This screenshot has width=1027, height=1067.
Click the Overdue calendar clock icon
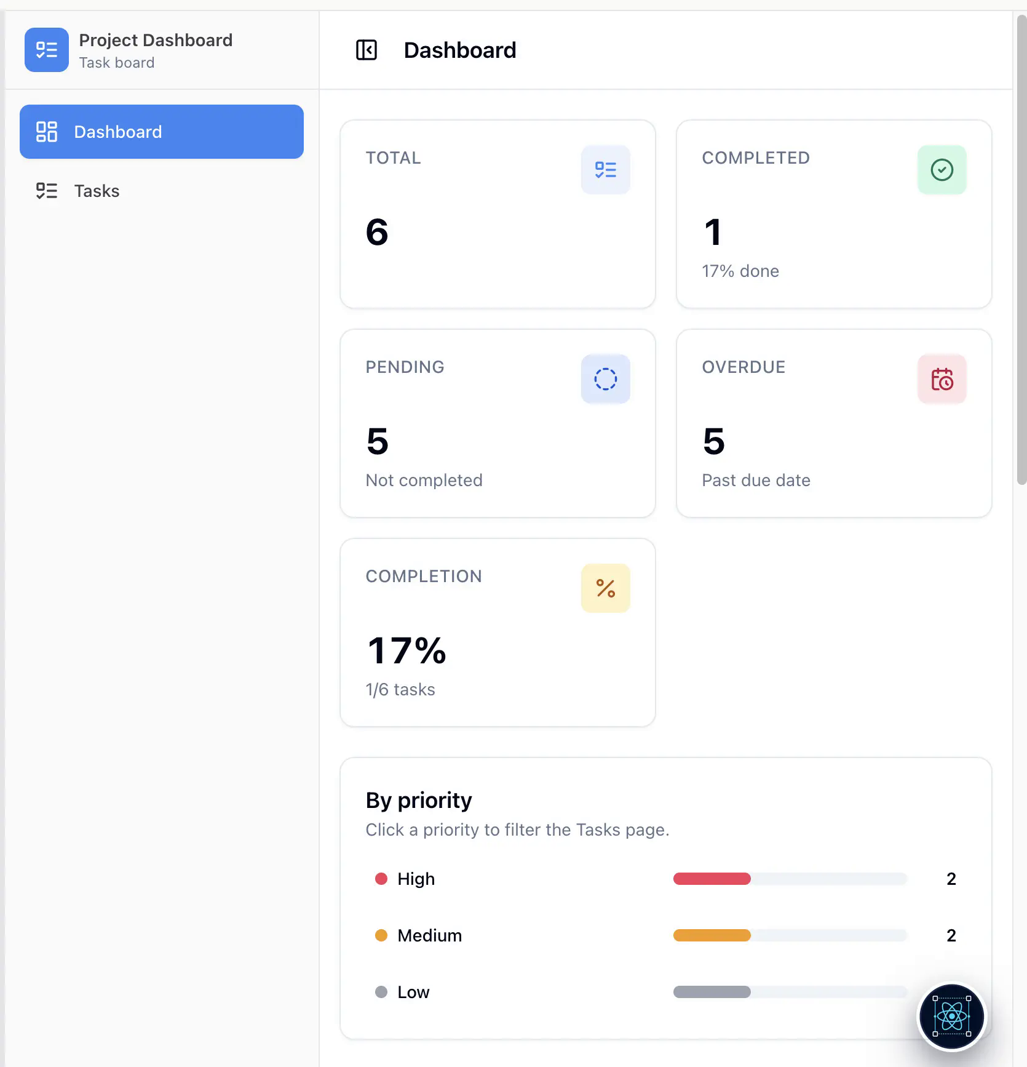pos(942,379)
